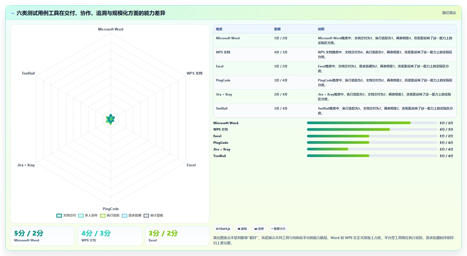This screenshot has height=256, width=467.
Task: Open the Excel 3分 / 2分 score card
Action: (x=177, y=236)
